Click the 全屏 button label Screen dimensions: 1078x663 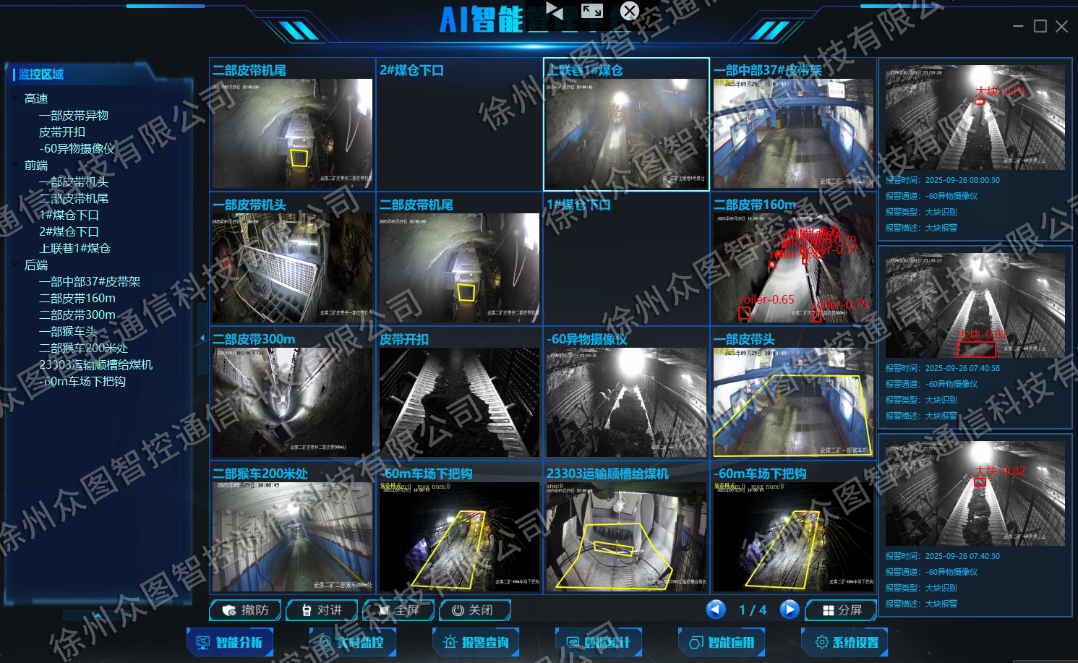point(407,610)
